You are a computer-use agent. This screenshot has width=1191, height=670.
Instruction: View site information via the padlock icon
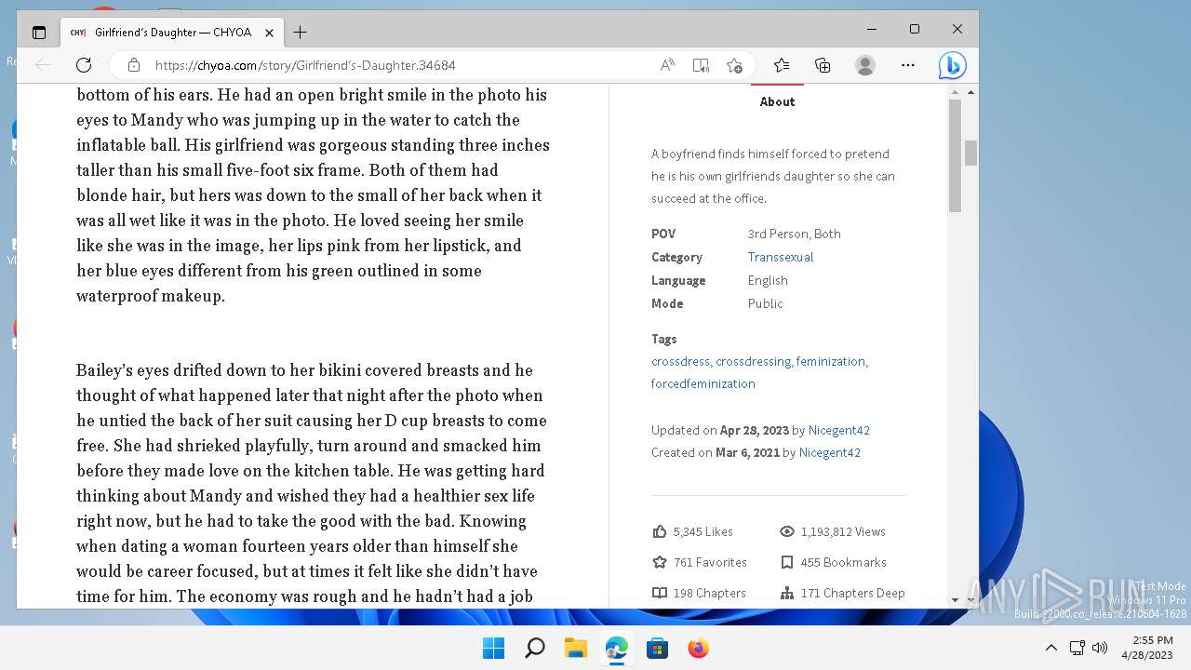coord(134,65)
